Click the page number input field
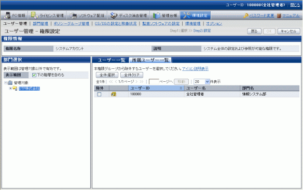This screenshot has width=303, height=190. tap(154, 82)
